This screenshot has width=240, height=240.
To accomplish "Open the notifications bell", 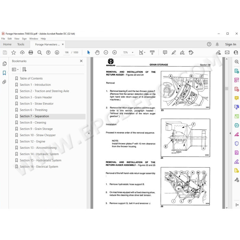I will point(217,44).
